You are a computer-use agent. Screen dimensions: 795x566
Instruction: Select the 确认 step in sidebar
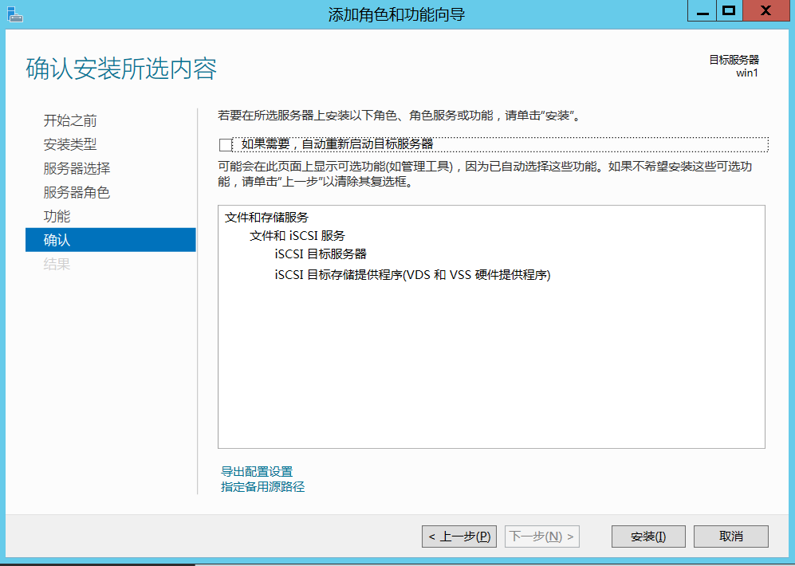pyautogui.click(x=111, y=240)
